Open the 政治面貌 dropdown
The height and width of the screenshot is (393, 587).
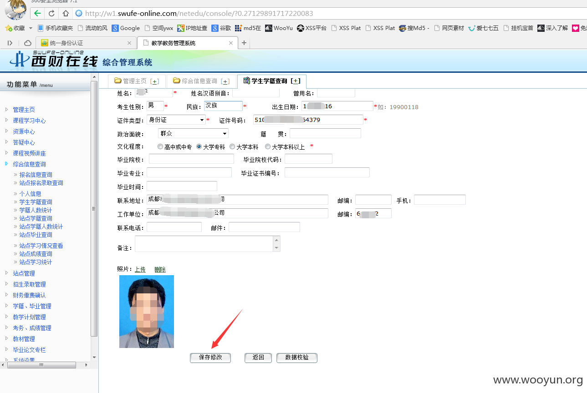point(193,134)
